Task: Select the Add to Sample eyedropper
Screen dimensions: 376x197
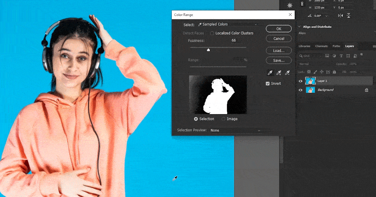Action: click(x=279, y=73)
